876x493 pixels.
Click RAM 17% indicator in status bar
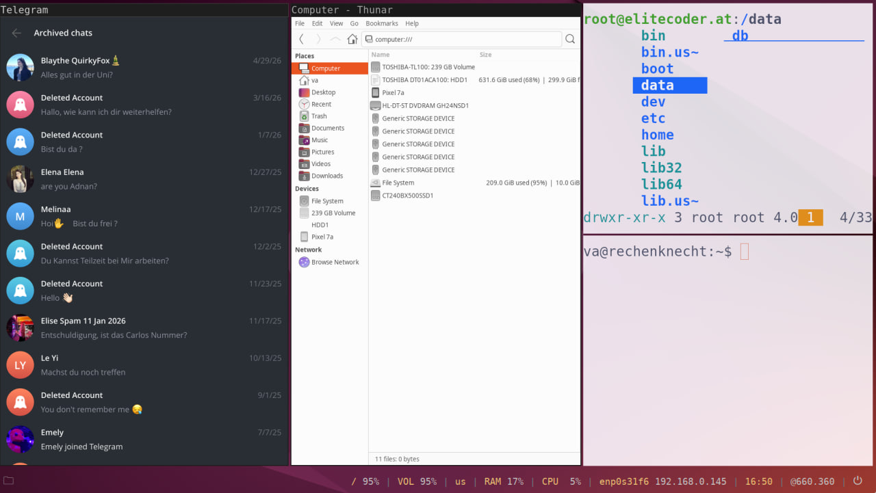click(x=504, y=481)
